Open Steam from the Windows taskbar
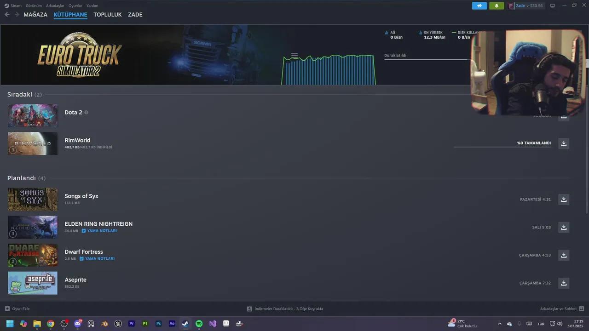The height and width of the screenshot is (331, 589). tap(185, 324)
